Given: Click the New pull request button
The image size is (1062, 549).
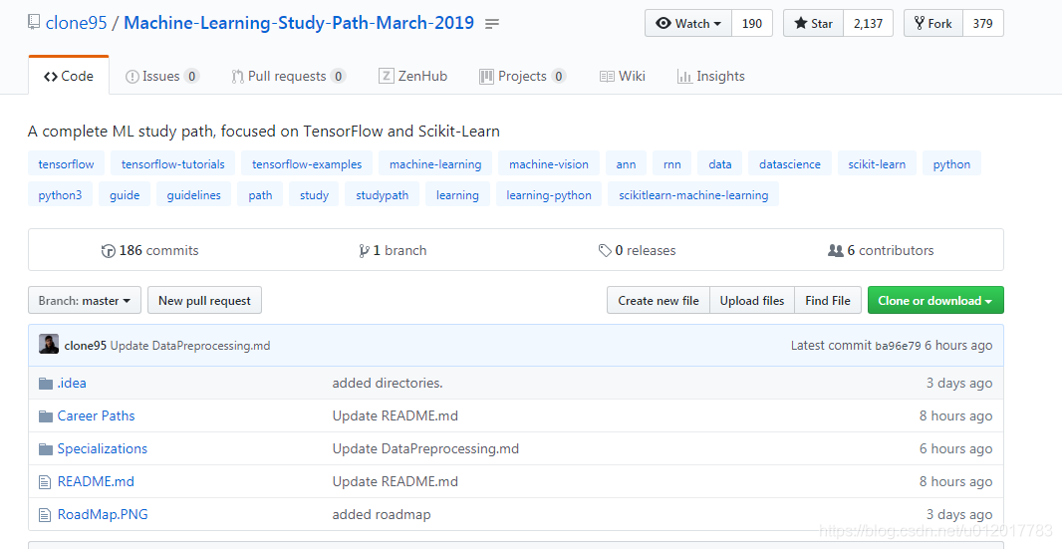Looking at the screenshot, I should [x=204, y=300].
